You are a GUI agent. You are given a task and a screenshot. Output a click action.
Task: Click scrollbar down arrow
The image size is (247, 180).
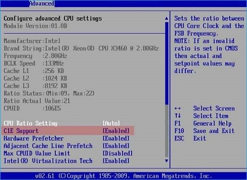click(x=167, y=161)
